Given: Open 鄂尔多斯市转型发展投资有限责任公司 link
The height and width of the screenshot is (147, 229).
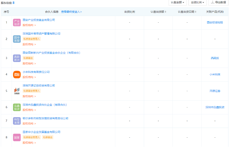Looking at the screenshot, I should tap(45, 118).
